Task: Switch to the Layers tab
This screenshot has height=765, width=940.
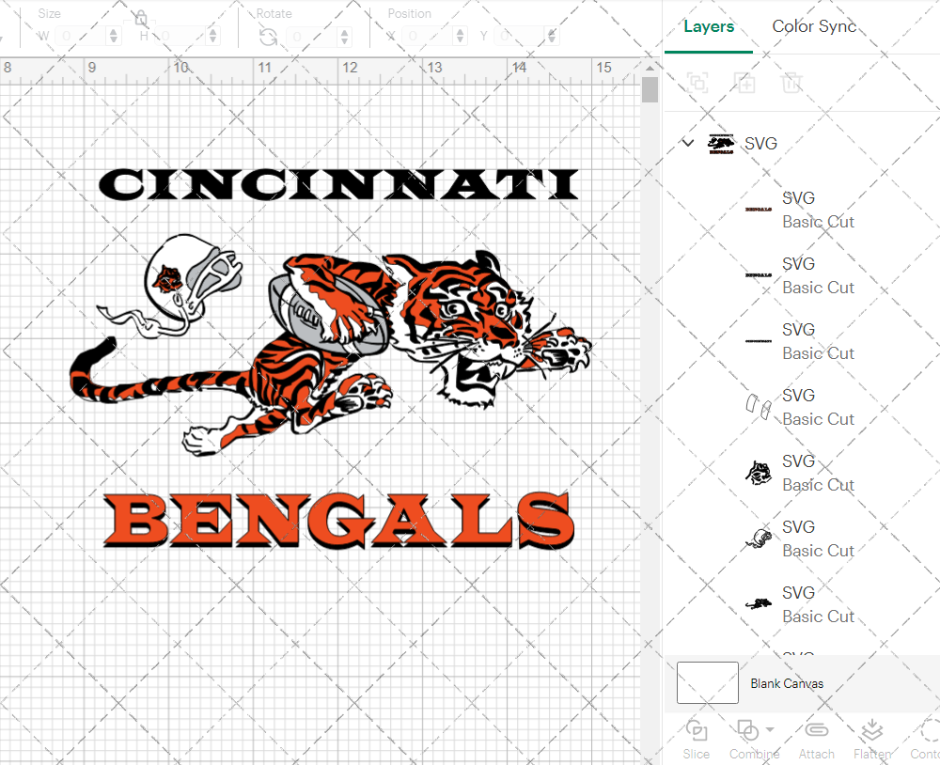Action: [x=709, y=26]
